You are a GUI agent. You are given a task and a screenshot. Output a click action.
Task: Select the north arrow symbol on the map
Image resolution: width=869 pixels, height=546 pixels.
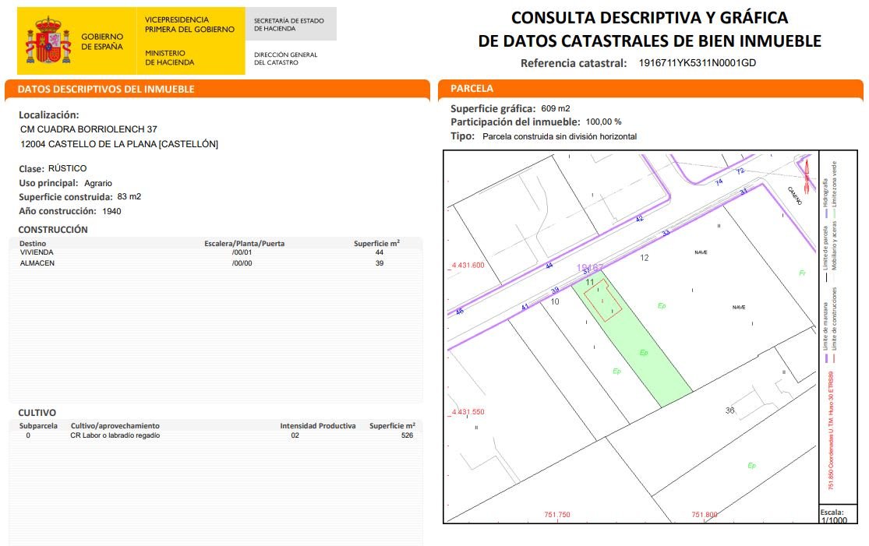click(807, 173)
